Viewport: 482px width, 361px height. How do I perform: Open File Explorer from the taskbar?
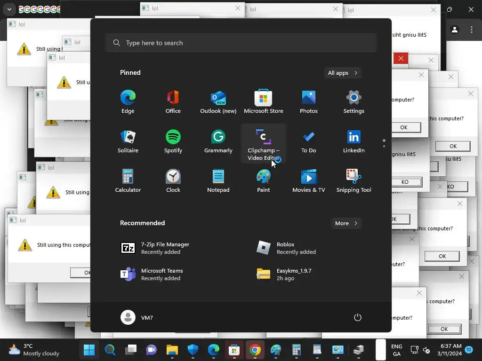click(172, 350)
